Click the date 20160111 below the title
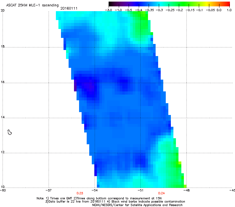235x207 pixels. tap(69, 8)
